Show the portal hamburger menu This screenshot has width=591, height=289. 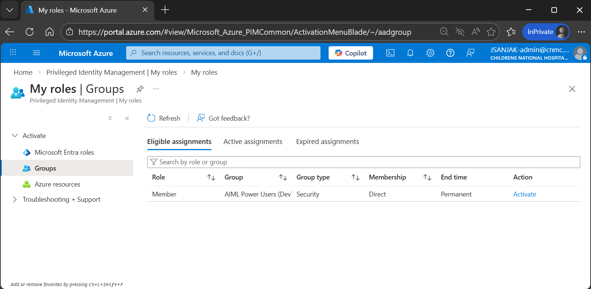37,53
